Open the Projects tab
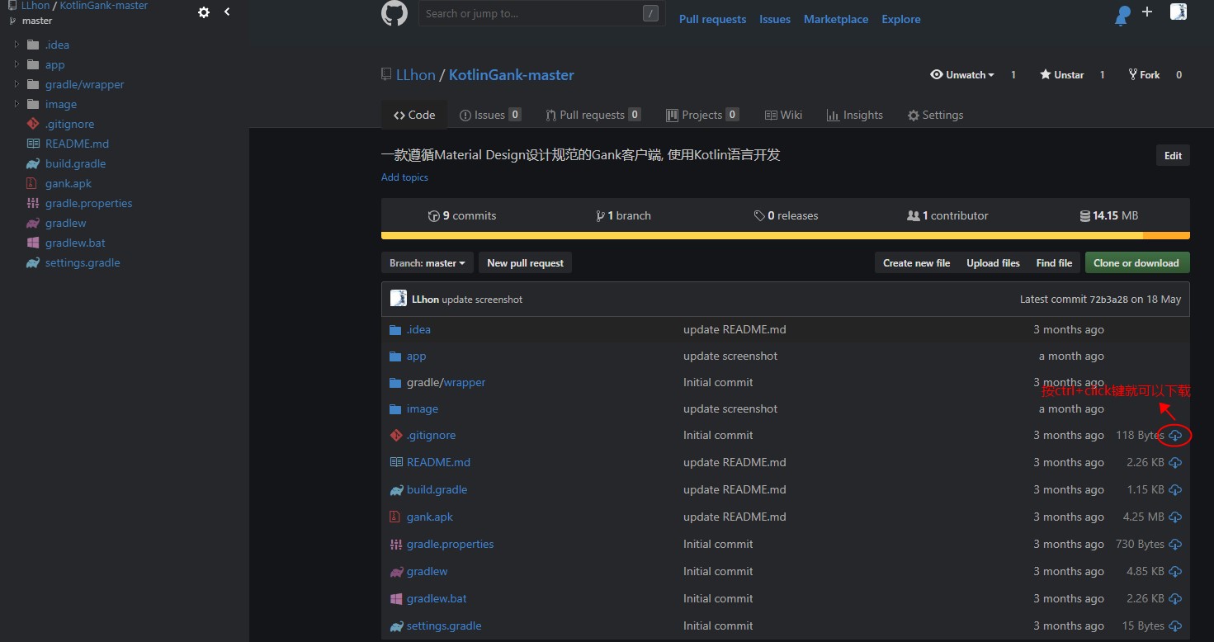The width and height of the screenshot is (1214, 642). tap(703, 115)
